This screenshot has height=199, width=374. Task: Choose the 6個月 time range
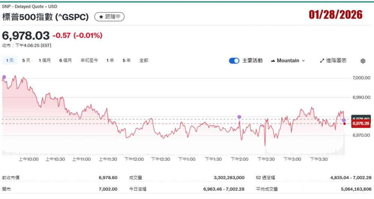pyautogui.click(x=65, y=60)
